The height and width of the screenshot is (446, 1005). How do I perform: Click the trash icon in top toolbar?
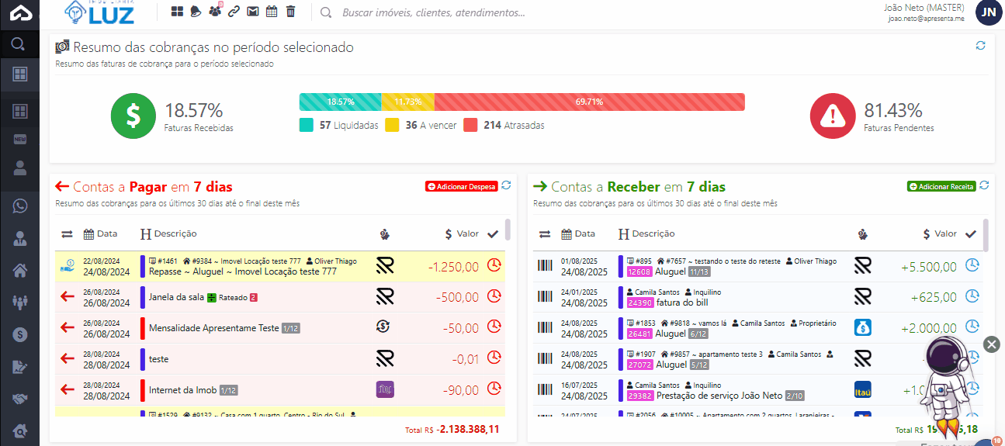[x=290, y=12]
